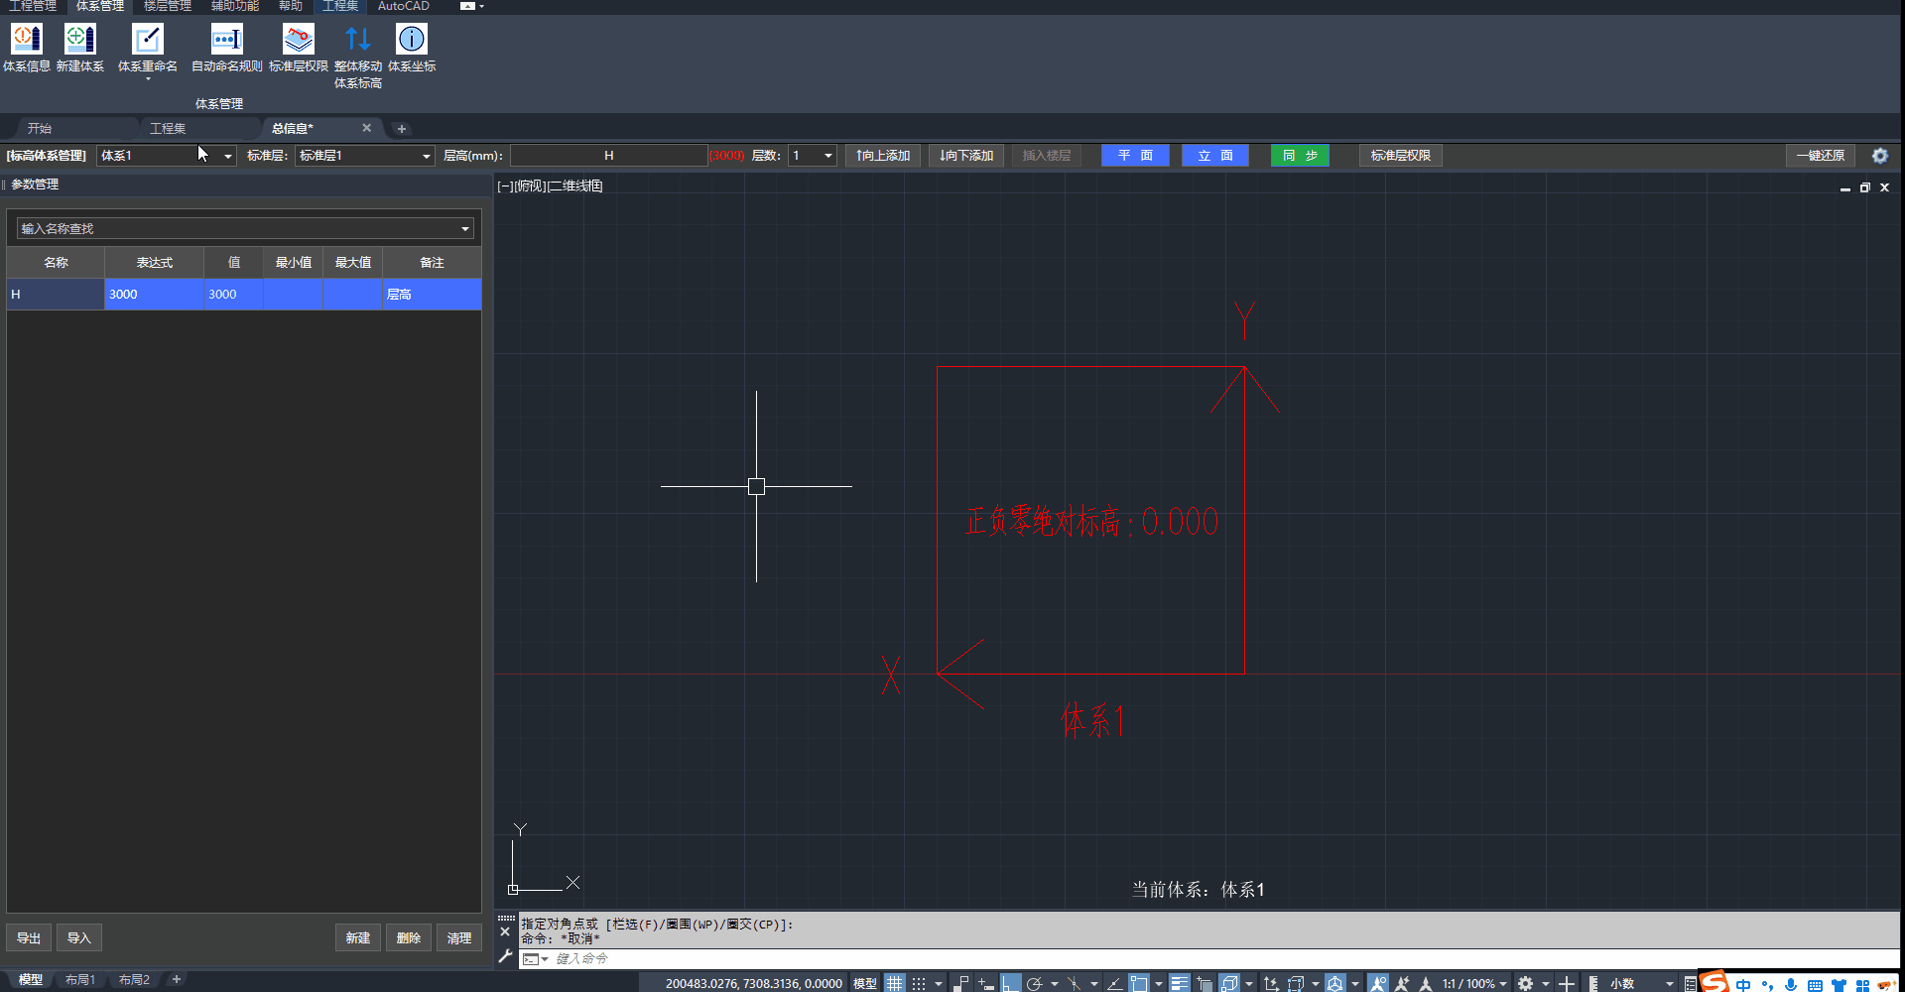The width and height of the screenshot is (1905, 992).
Task: Click the 输入名称查找 search field
Action: point(236,228)
